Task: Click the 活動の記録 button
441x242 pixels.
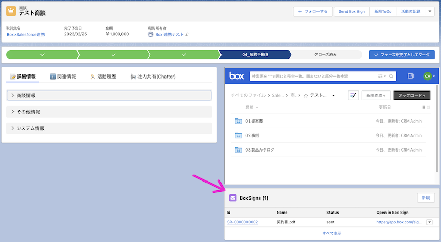Action: 410,11
